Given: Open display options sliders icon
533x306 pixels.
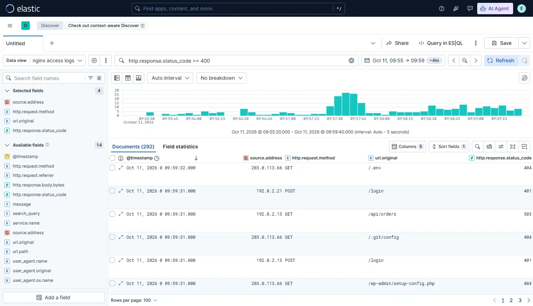Looking at the screenshot, I should (x=501, y=147).
